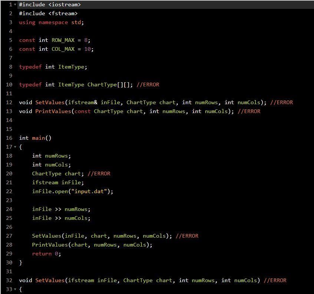Viewport: 314px width, 294px height.
Task: Click 'inFile >> numRows;' on line 24
Action: [61, 209]
